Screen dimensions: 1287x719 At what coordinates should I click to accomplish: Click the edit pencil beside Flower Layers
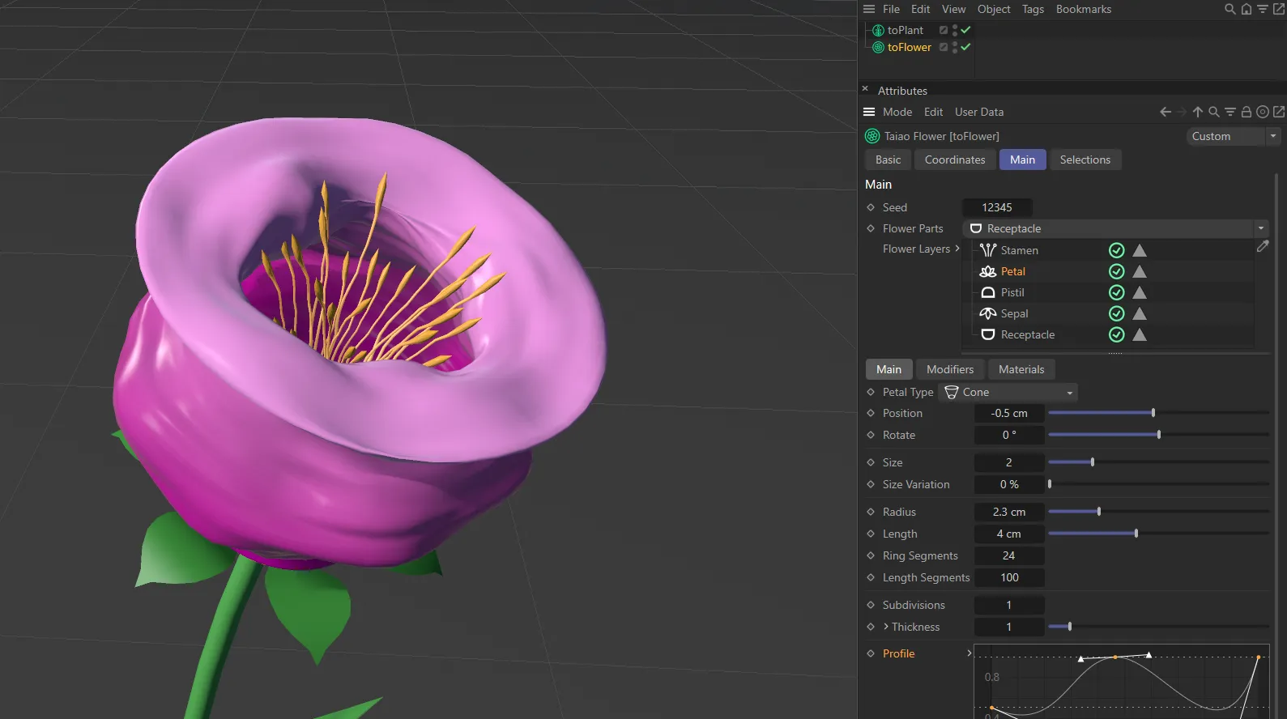tap(1263, 246)
